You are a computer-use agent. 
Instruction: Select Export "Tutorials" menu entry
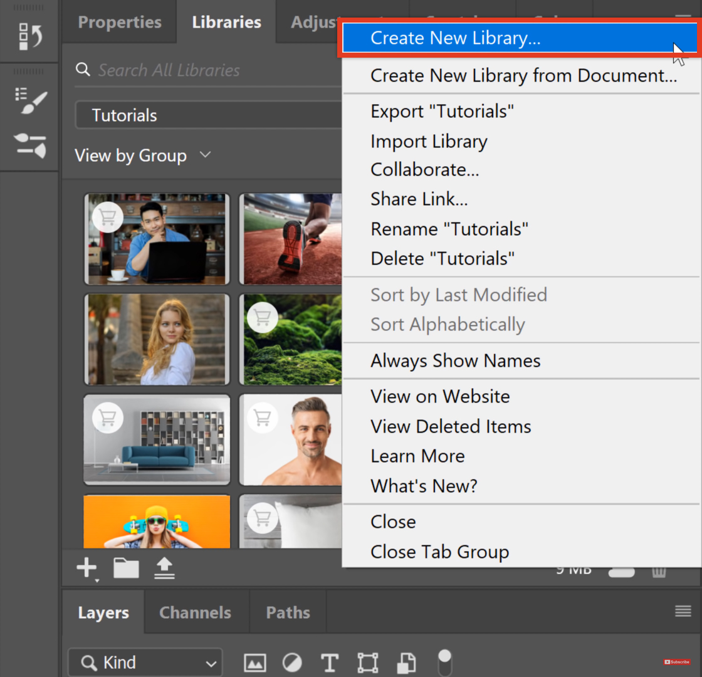[x=522, y=112]
